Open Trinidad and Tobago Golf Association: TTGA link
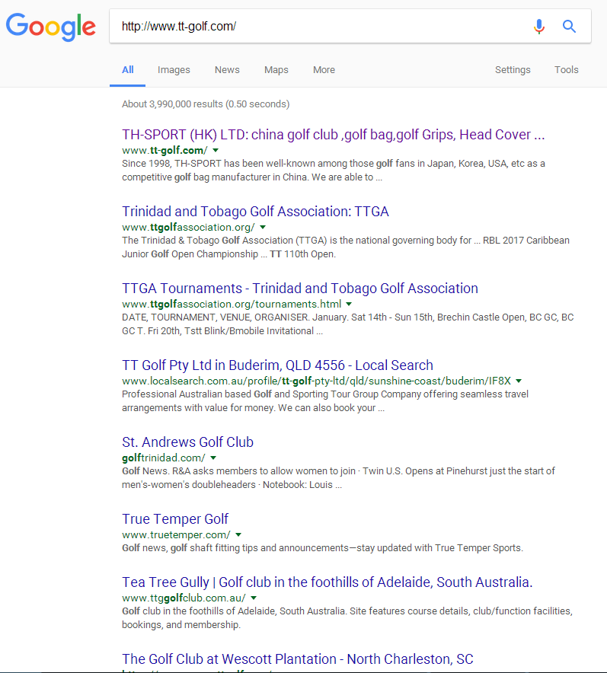This screenshot has height=673, width=607. pyautogui.click(x=255, y=212)
